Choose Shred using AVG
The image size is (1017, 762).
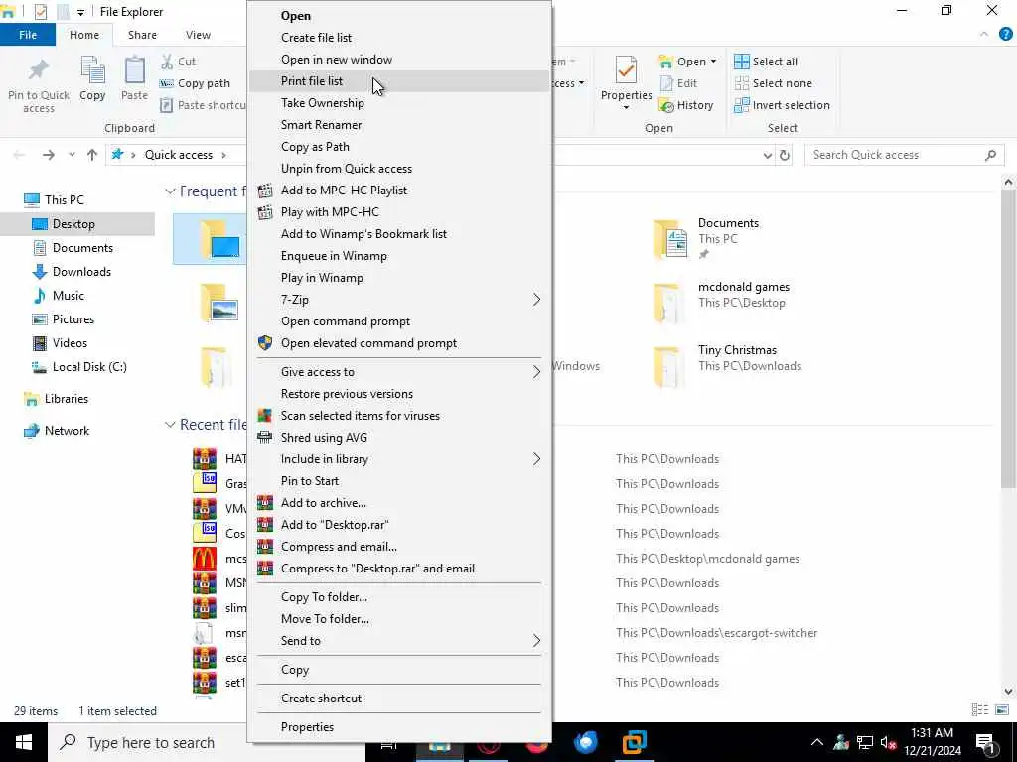point(399,438)
